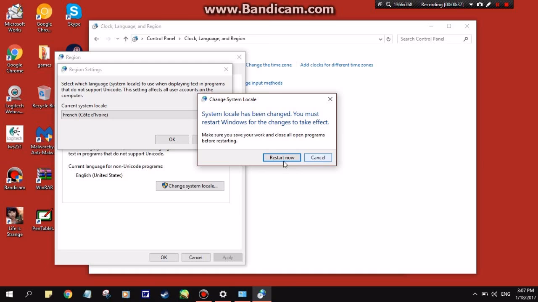538x302 pixels.
Task: Click OK in the Region Settings dialog
Action: [x=172, y=140]
